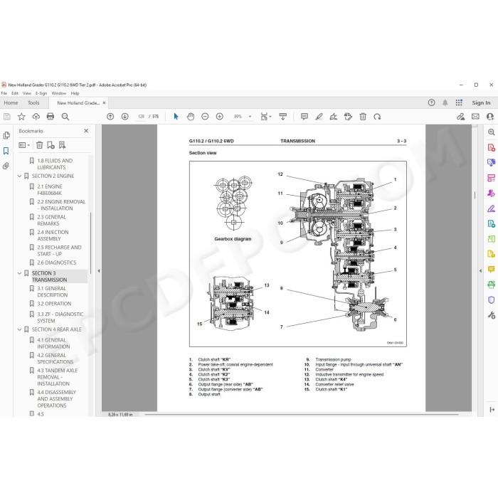The width and height of the screenshot is (498, 498).
Task: Open help question mark icon
Action: click(431, 102)
